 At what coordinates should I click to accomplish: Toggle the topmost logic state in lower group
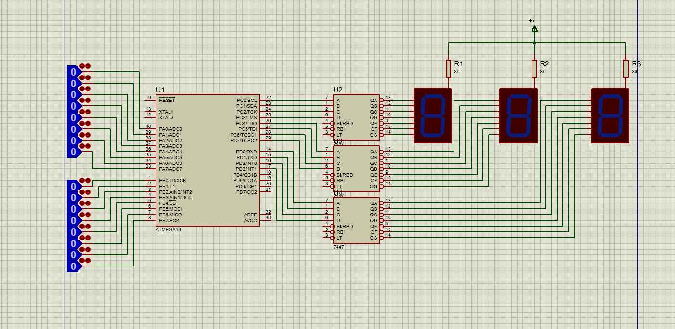[x=73, y=186]
